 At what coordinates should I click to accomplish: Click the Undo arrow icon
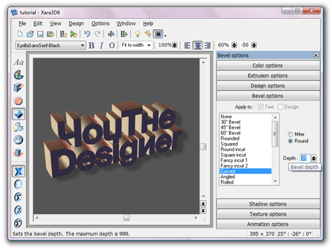point(87,34)
